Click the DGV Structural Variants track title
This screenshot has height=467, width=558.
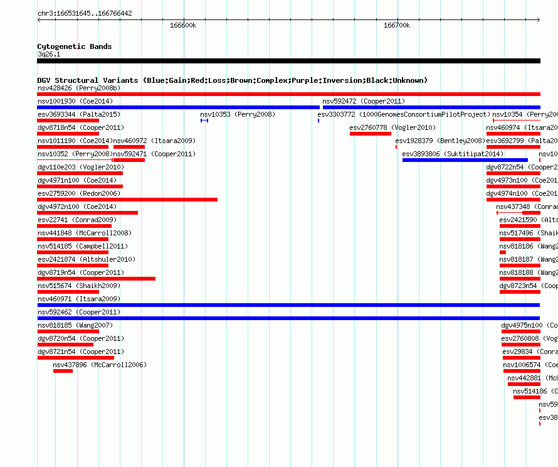click(233, 80)
